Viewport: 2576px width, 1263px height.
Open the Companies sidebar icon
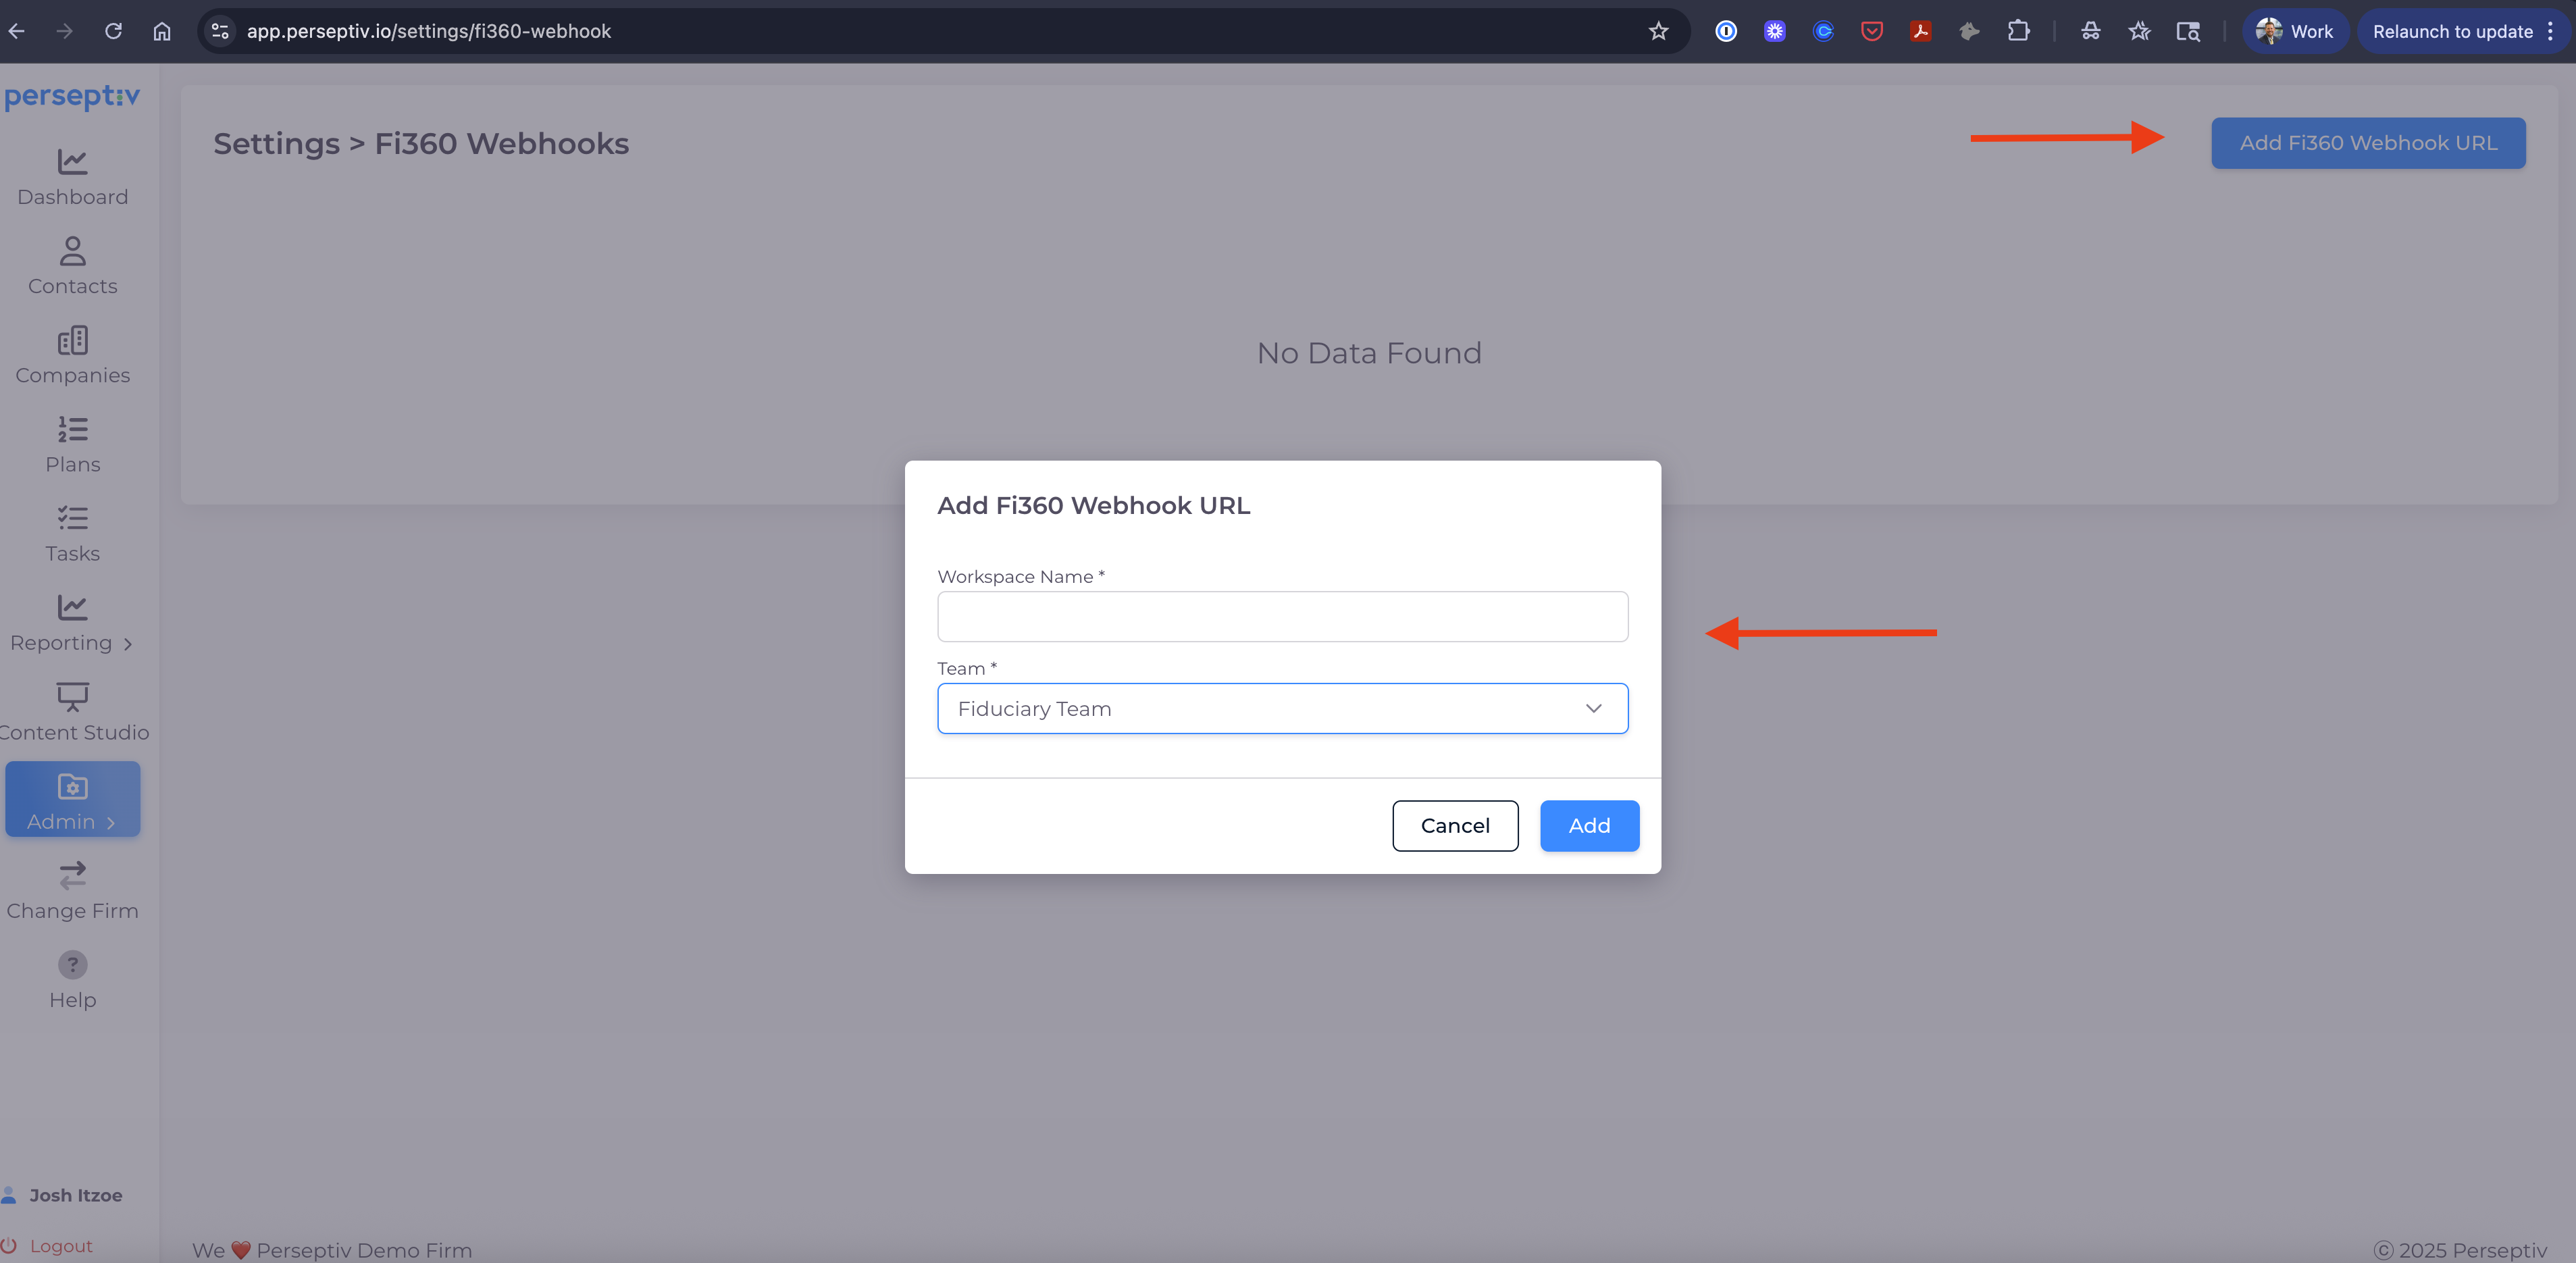pyautogui.click(x=72, y=340)
